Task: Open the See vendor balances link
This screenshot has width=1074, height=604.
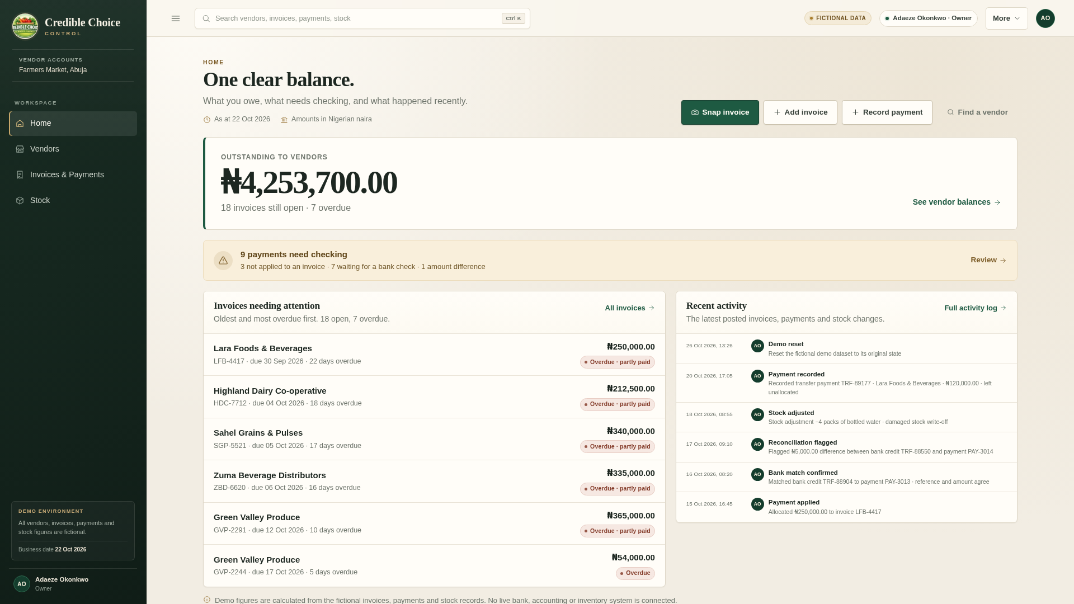Action: click(957, 202)
